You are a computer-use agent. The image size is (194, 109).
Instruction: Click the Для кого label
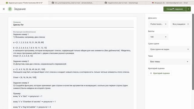pos(152,18)
